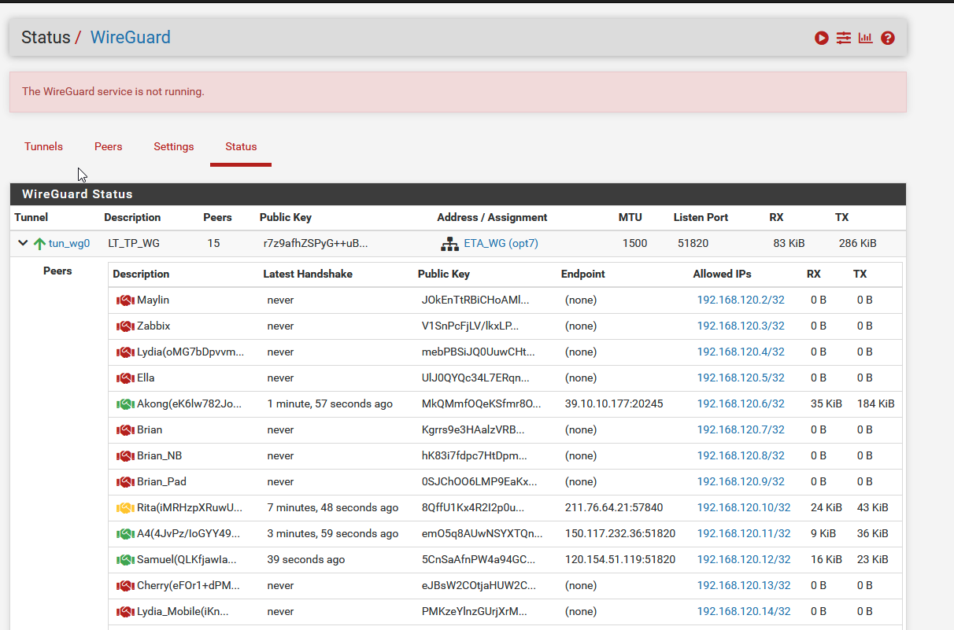Click the red handshake icon for Maylin
Screen dimensions: 954x630
[125, 300]
